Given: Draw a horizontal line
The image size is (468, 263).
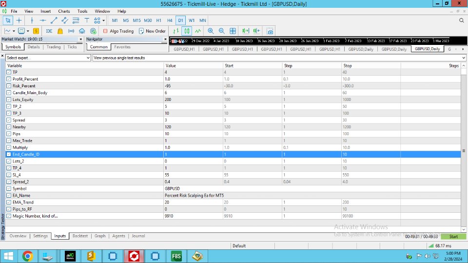Looking at the screenshot, I should click(x=43, y=20).
